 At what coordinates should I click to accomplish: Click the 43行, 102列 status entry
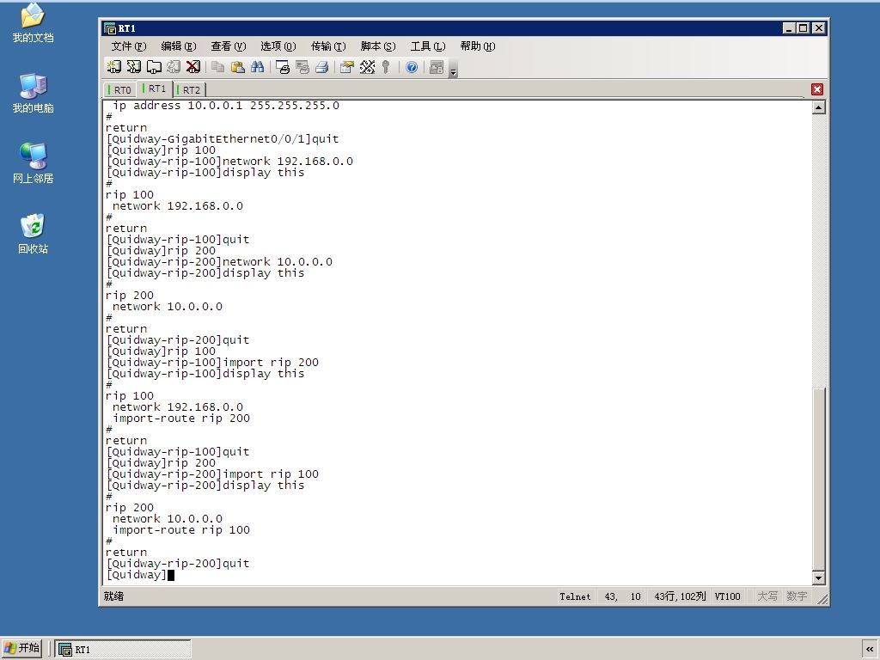[x=680, y=596]
